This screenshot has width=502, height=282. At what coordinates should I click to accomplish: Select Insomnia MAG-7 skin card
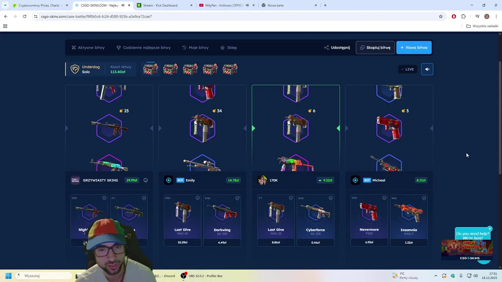[x=409, y=221]
